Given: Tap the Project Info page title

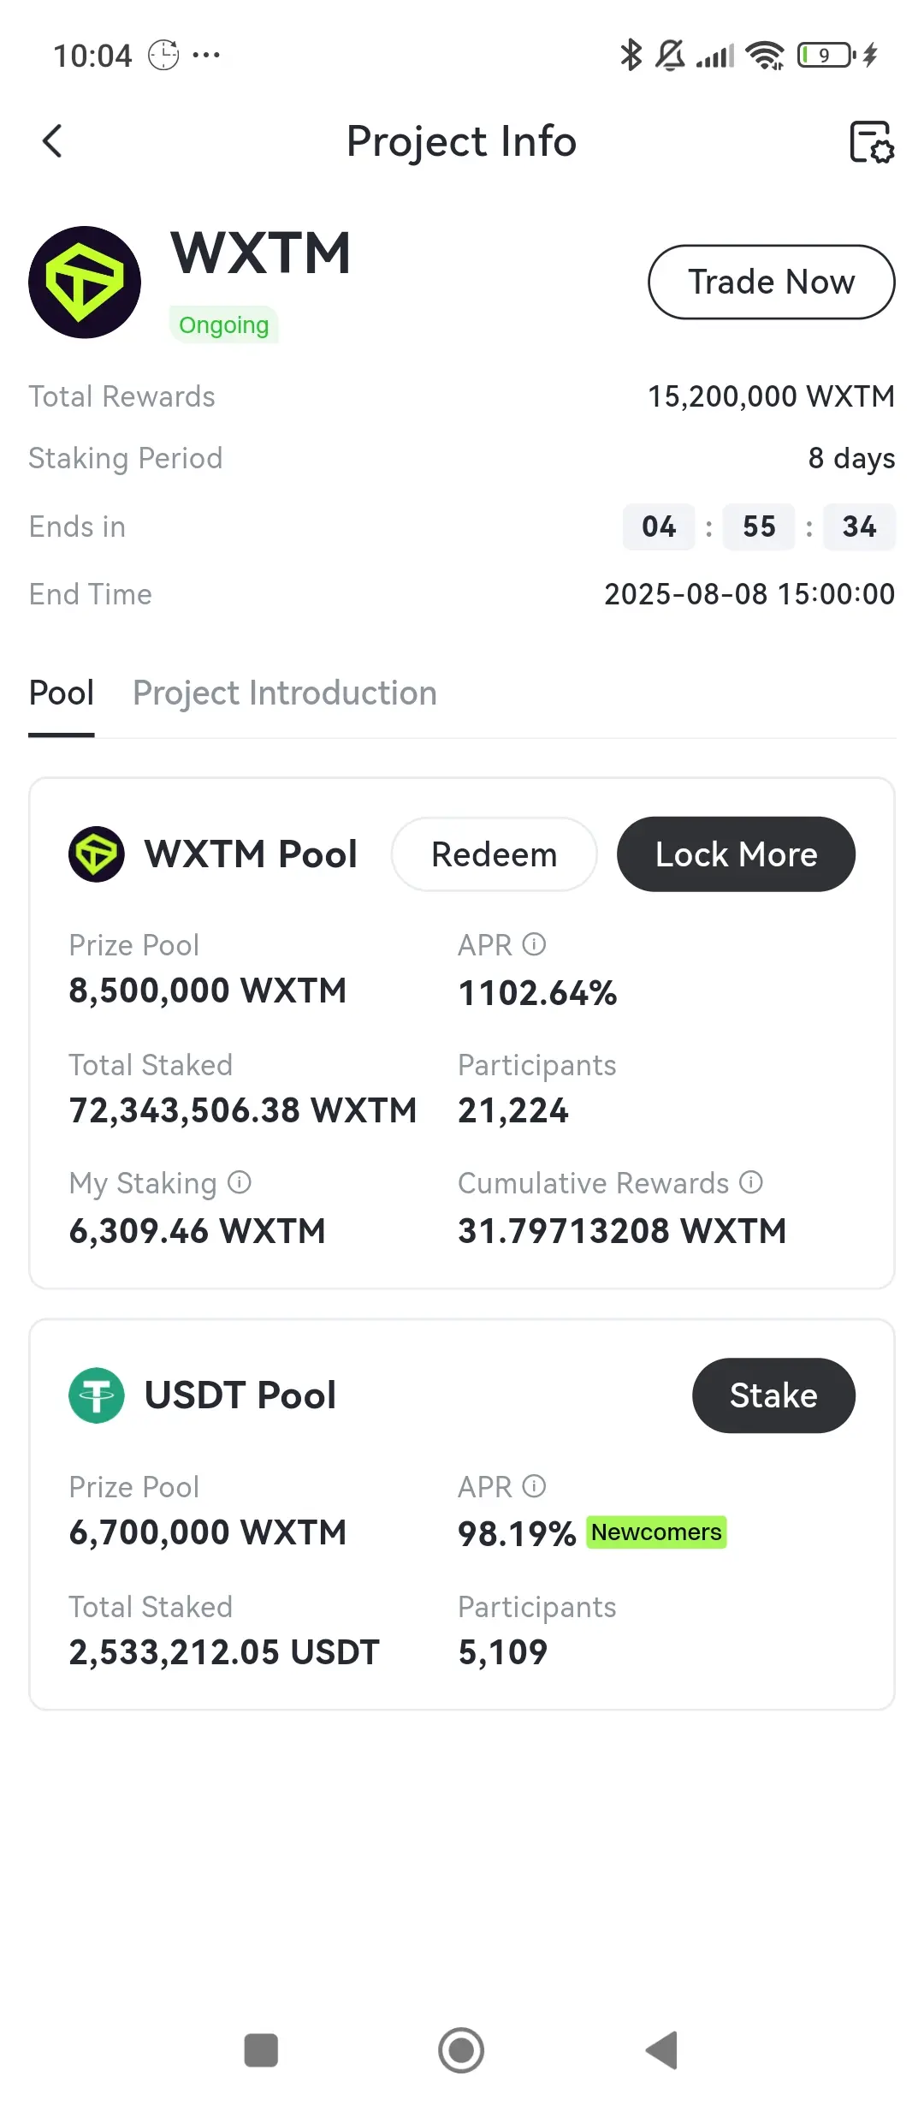Looking at the screenshot, I should [x=461, y=141].
